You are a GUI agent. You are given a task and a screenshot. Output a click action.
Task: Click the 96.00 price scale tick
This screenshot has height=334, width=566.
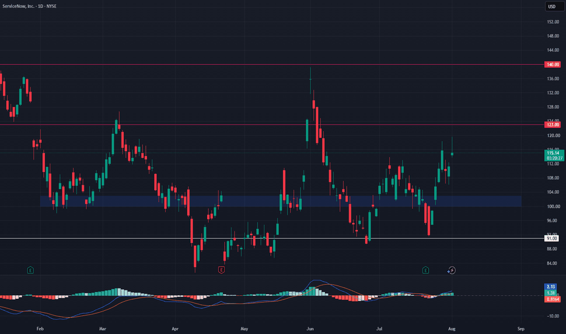(553, 220)
